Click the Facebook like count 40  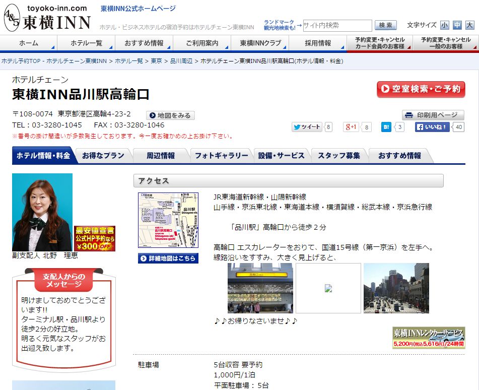pos(458,127)
